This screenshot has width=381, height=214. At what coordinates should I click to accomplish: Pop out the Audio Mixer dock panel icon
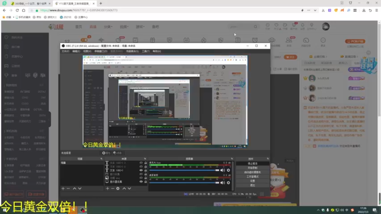point(232,159)
